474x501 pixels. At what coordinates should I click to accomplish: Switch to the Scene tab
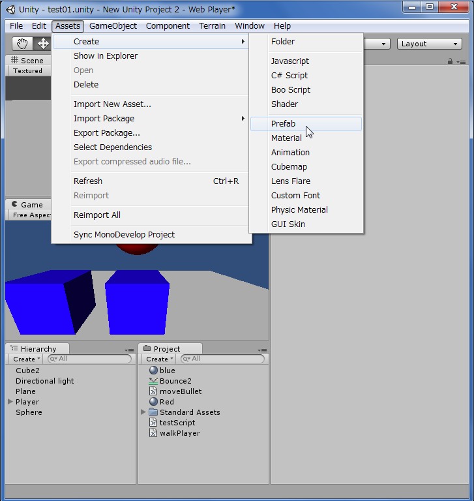28,61
